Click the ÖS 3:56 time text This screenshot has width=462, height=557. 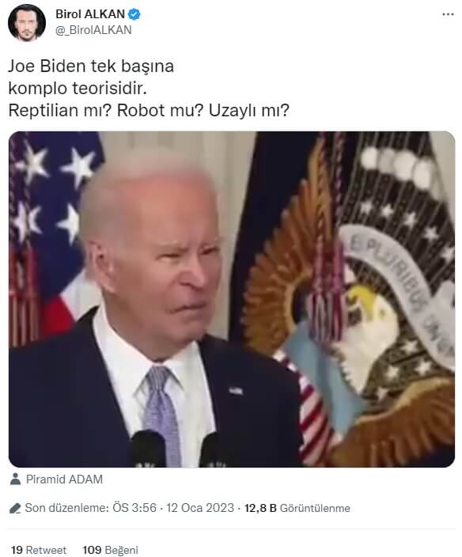pyautogui.click(x=134, y=508)
